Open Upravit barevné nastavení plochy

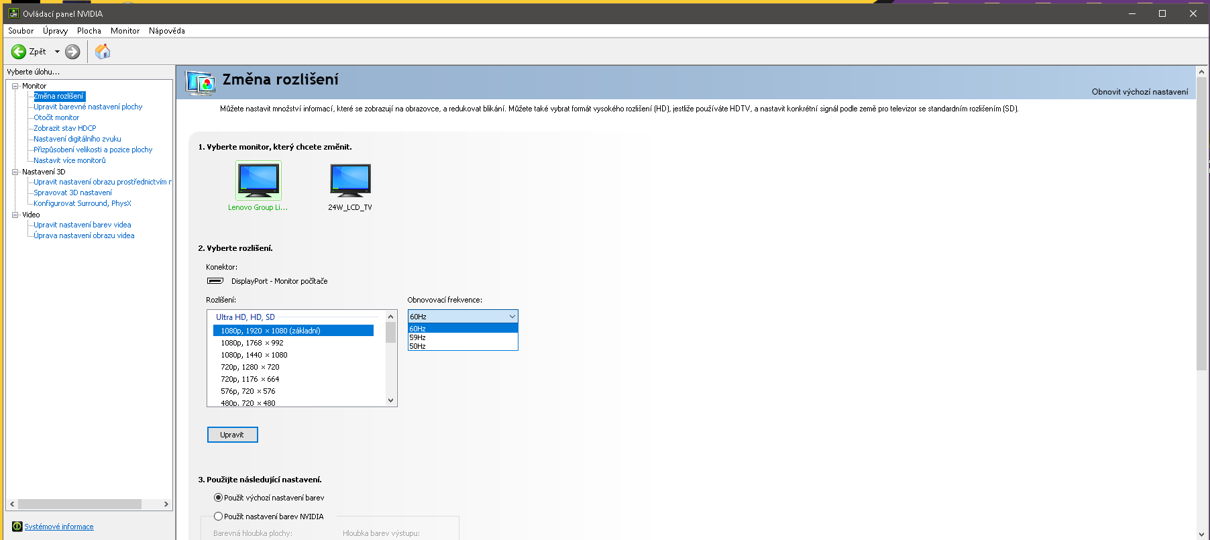(88, 107)
